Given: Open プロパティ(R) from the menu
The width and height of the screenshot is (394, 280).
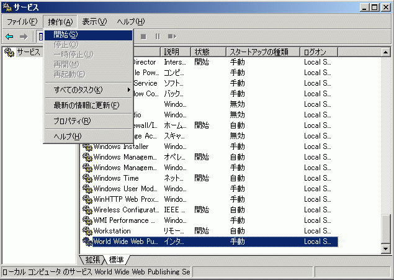Looking at the screenshot, I should 89,121.
